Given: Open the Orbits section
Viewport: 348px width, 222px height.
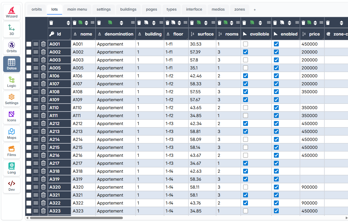Looking at the screenshot, I should 12,47.
